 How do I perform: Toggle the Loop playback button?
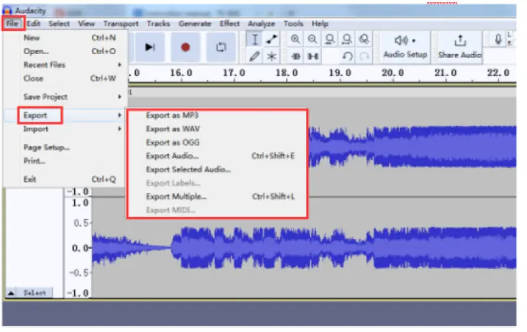point(221,47)
